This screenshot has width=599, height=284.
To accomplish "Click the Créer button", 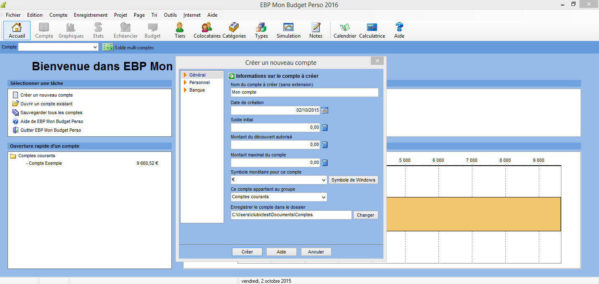I will [247, 251].
